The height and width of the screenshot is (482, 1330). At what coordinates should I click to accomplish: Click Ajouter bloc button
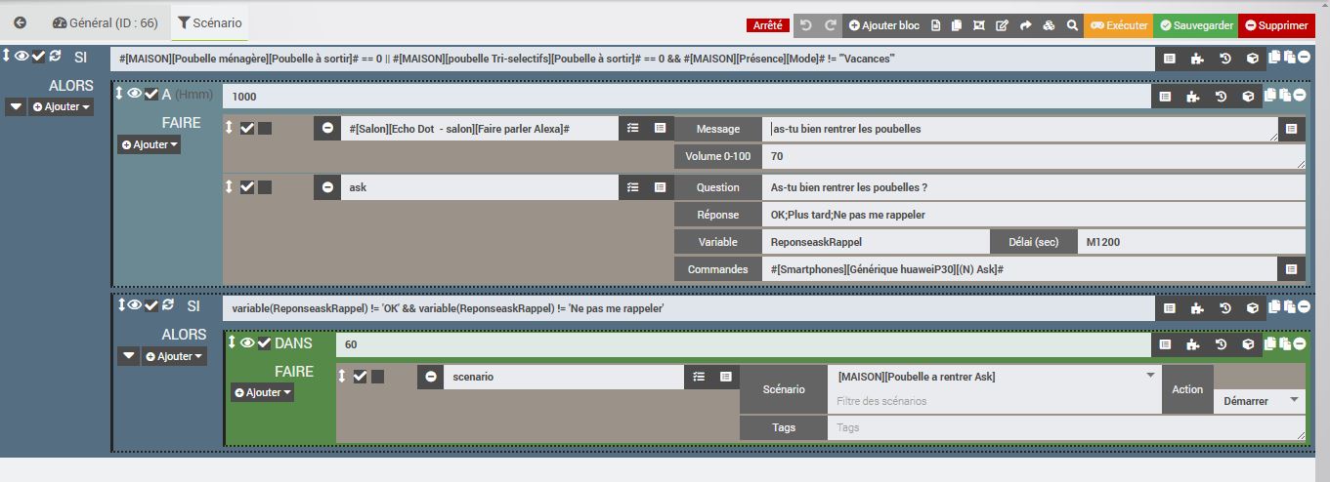pos(884,25)
